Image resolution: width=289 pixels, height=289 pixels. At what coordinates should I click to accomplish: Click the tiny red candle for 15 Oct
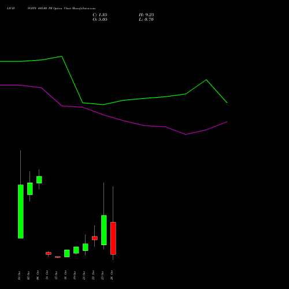pyautogui.click(x=58, y=257)
